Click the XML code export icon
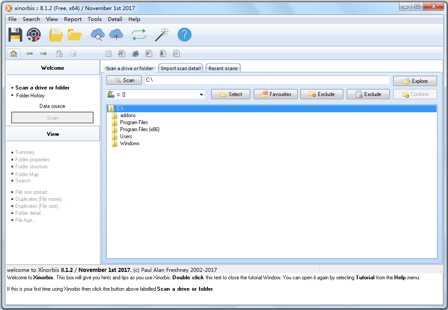448x310 pixels. [176, 53]
